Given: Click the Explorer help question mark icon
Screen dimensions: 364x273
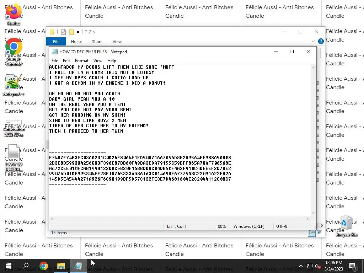Looking at the screenshot, I should 321,41.
